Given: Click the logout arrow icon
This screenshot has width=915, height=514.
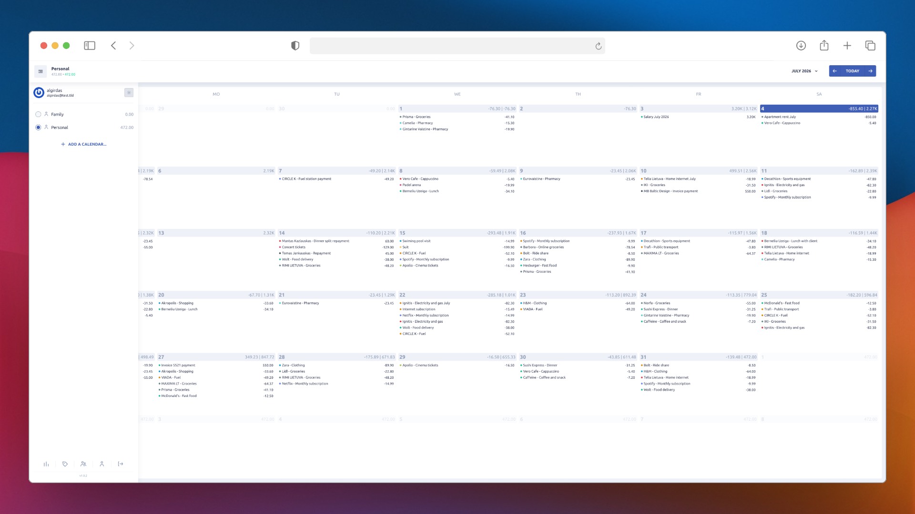Looking at the screenshot, I should [121, 464].
